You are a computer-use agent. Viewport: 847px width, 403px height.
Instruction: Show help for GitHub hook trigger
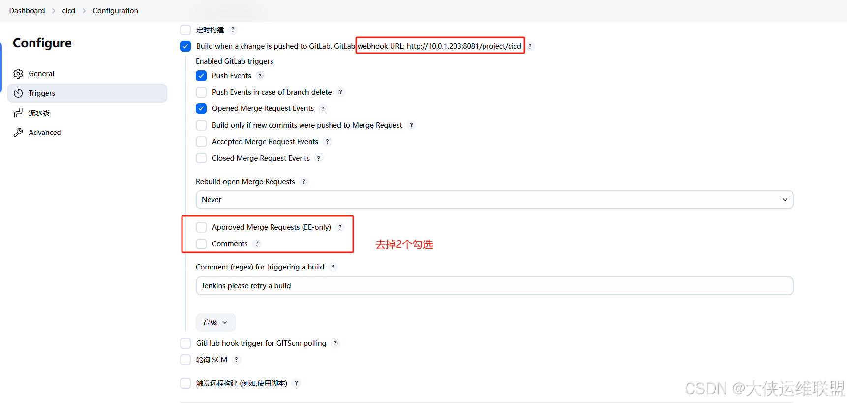(335, 343)
